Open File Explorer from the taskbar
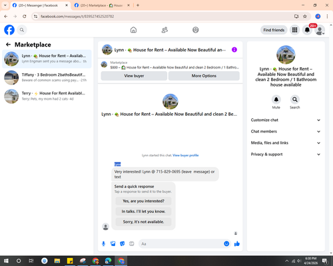The height and width of the screenshot is (266, 333). coord(57,261)
